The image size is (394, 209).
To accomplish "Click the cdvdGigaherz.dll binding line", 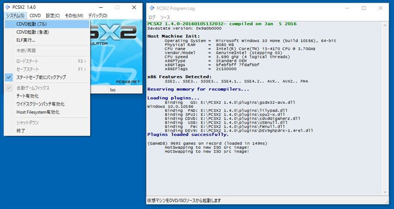I will pos(232,119).
